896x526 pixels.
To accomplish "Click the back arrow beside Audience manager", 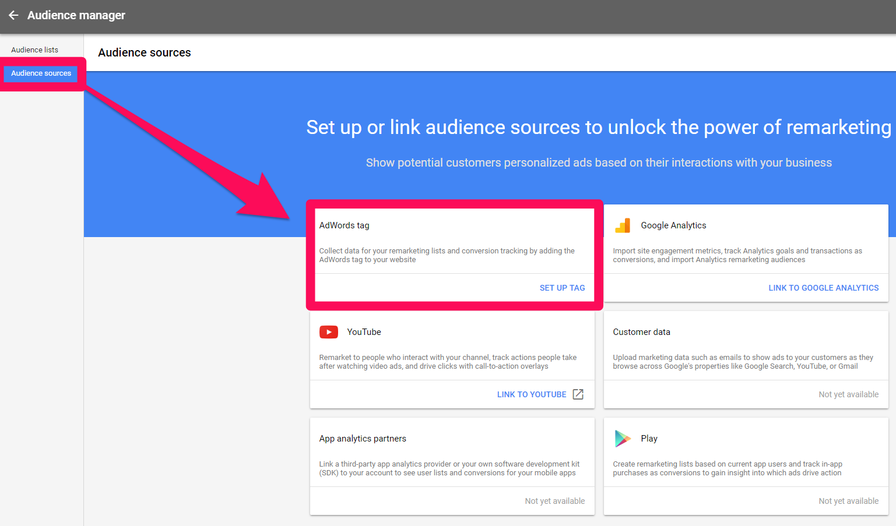I will (13, 15).
